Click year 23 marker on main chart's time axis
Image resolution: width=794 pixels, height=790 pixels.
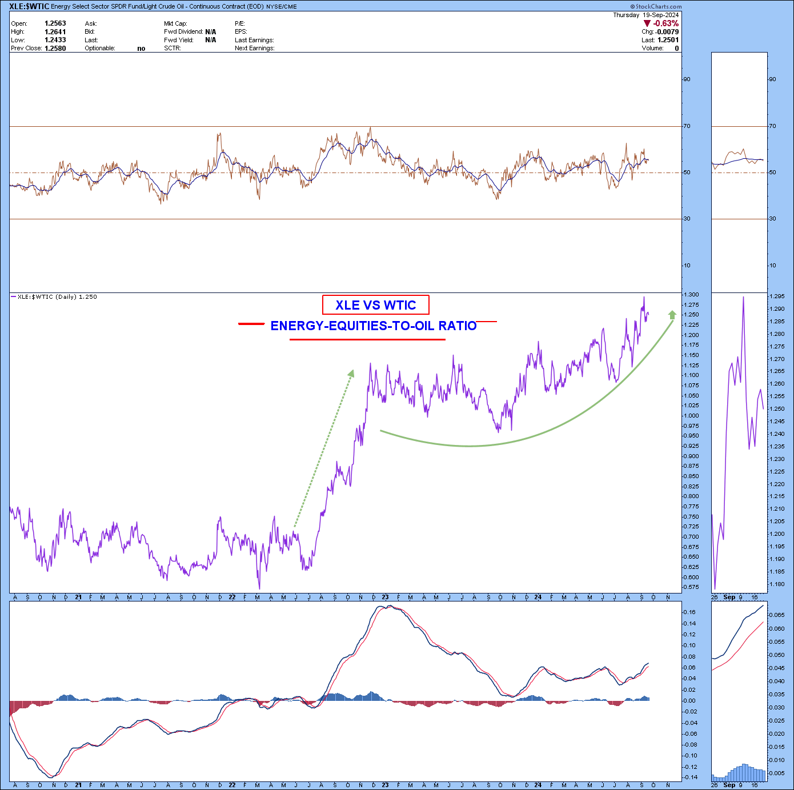[x=386, y=597]
